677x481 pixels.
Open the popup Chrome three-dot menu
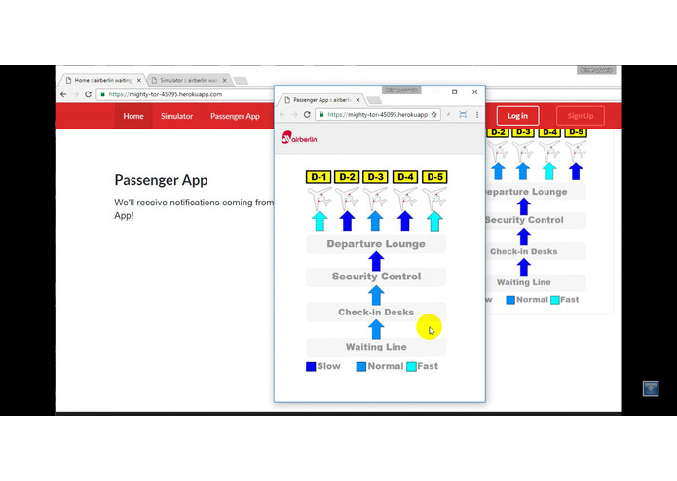[477, 114]
